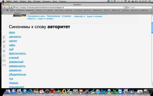Click the ad link Расположение
Viewport: 153px width, 96px height.
(54, 16)
